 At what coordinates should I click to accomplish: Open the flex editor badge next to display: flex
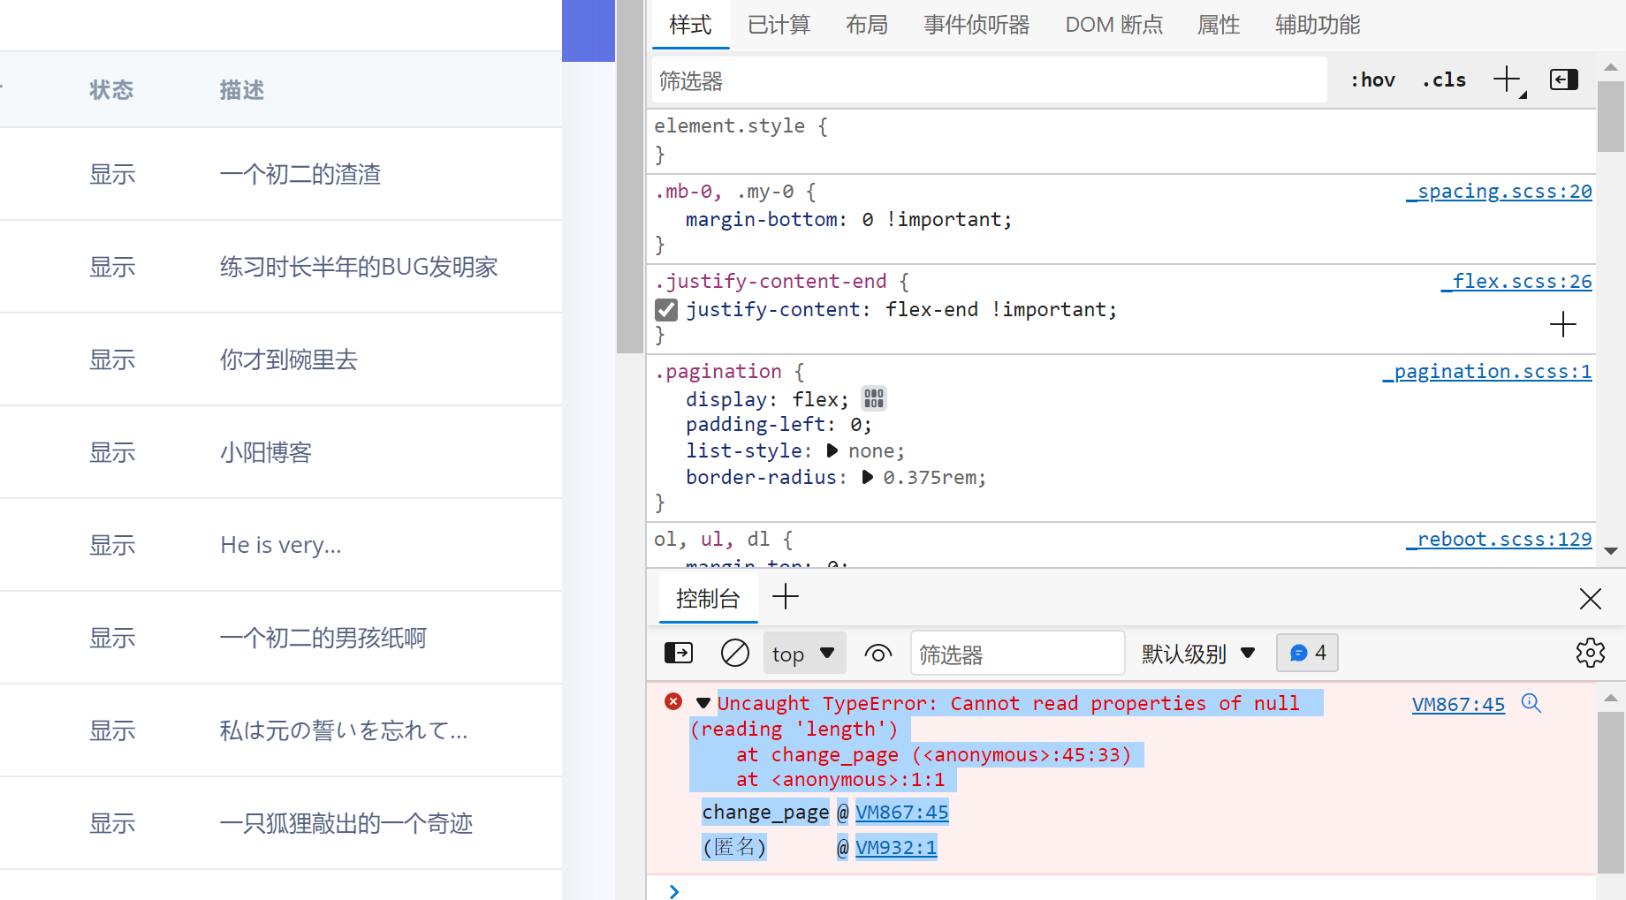tap(874, 398)
